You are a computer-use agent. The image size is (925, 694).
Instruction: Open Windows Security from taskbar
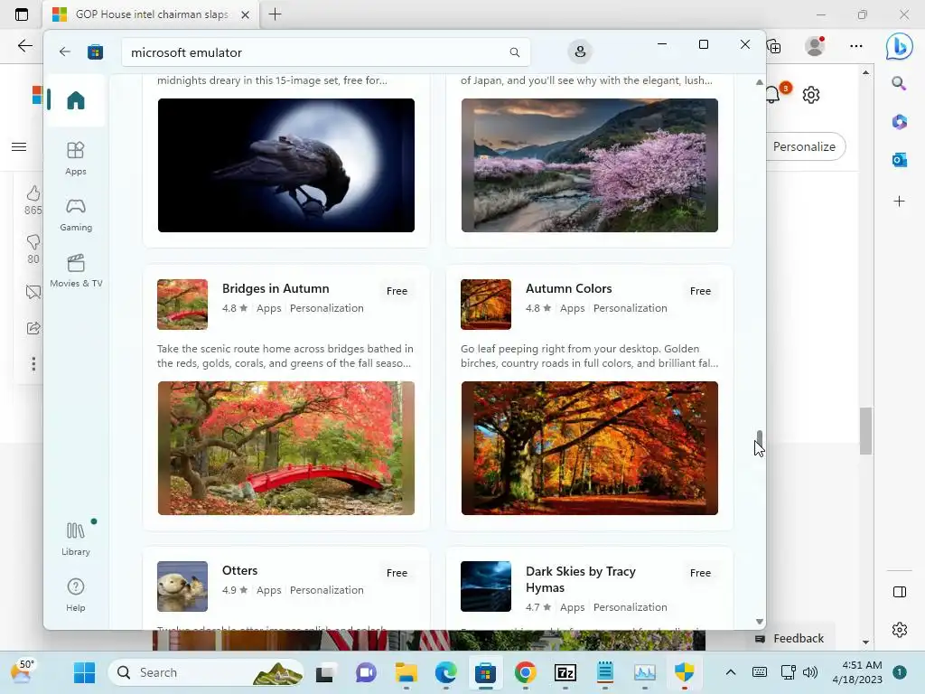point(685,672)
